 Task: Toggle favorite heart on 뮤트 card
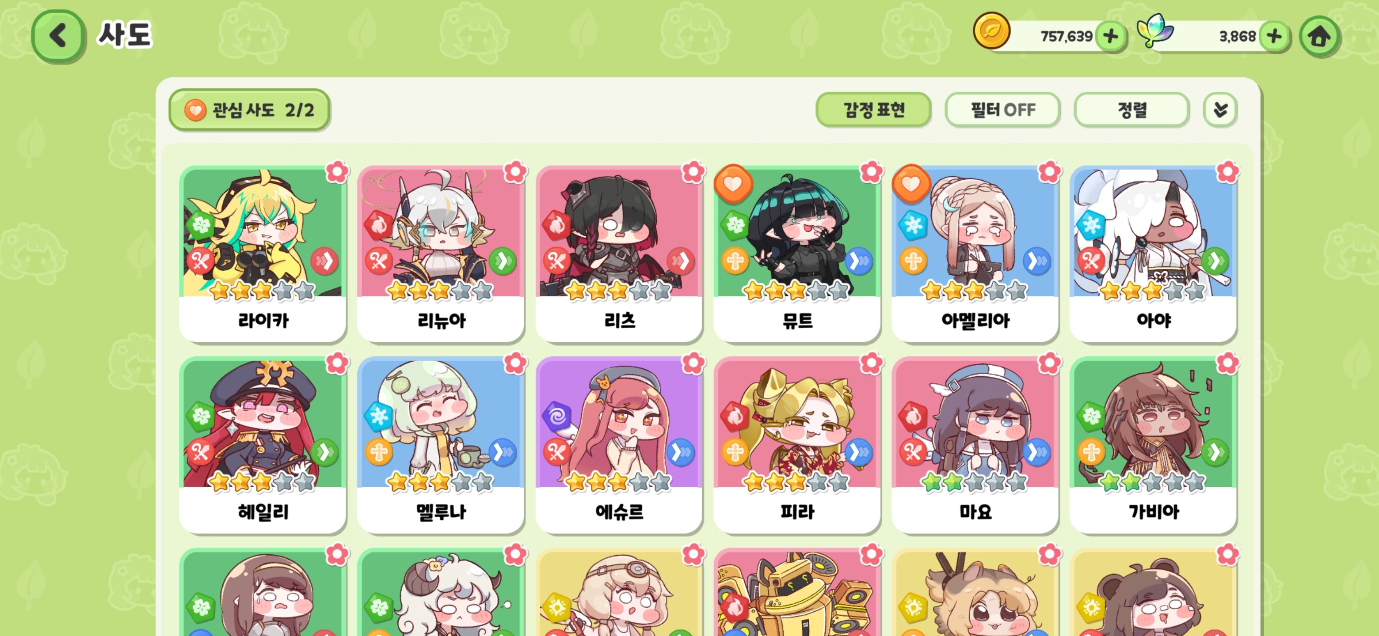click(733, 183)
